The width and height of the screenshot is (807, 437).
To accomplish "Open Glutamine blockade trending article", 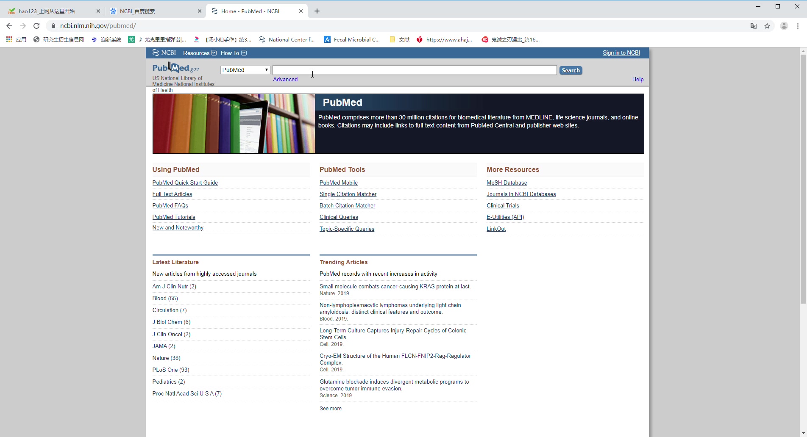I will [394, 385].
